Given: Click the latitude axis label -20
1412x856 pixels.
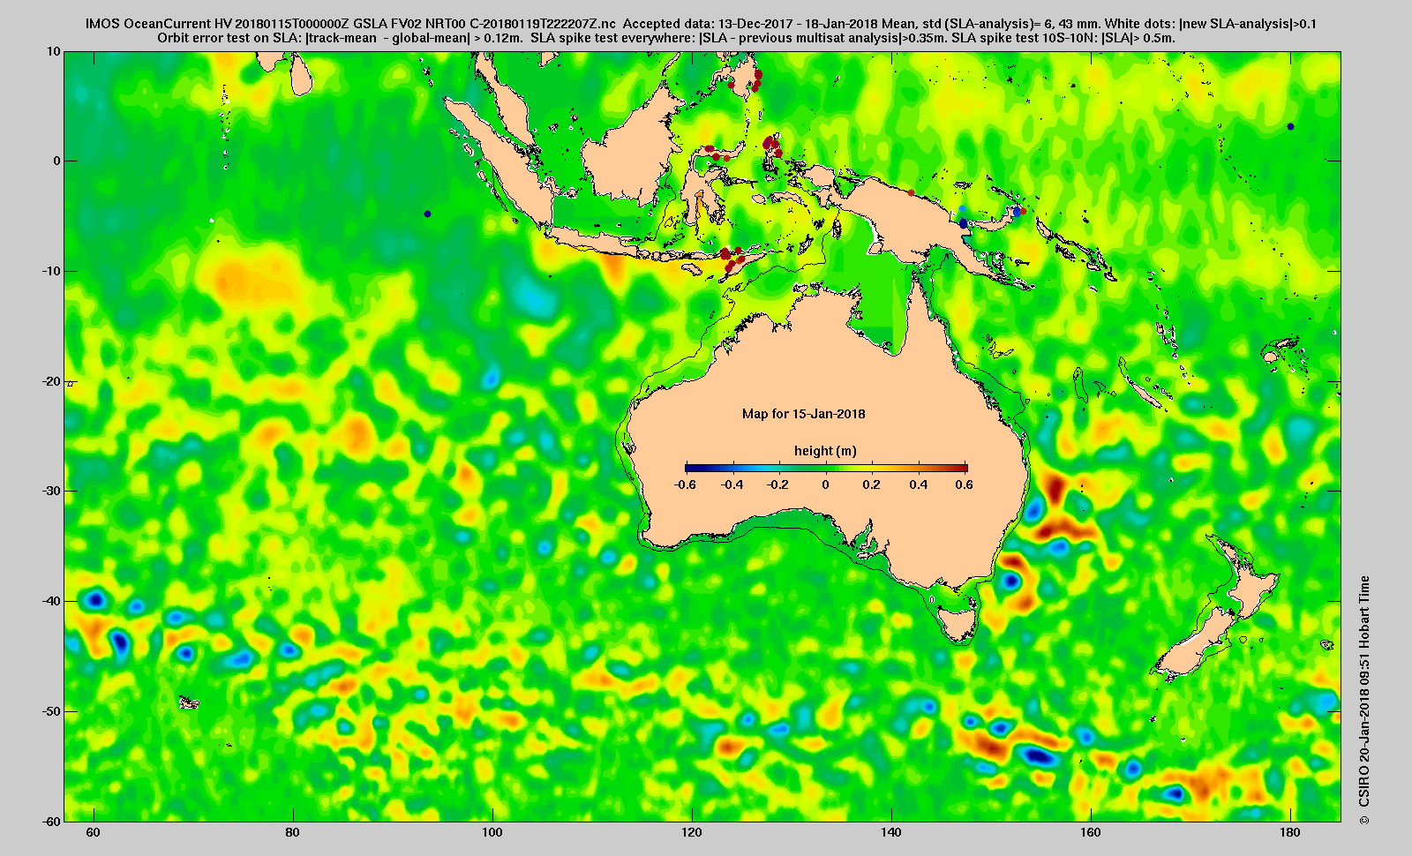Looking at the screenshot, I should click(x=51, y=381).
